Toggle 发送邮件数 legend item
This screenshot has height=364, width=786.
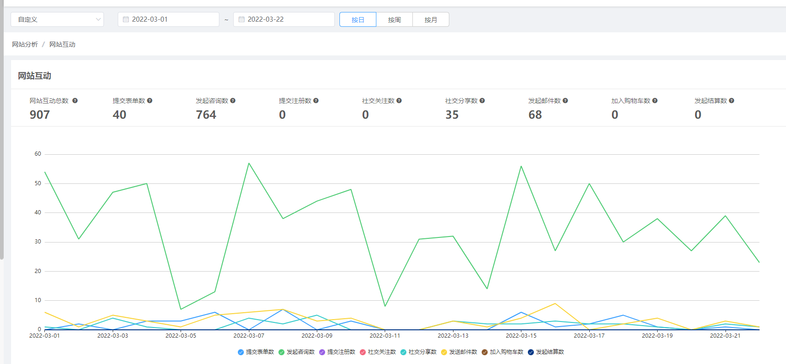(x=459, y=352)
